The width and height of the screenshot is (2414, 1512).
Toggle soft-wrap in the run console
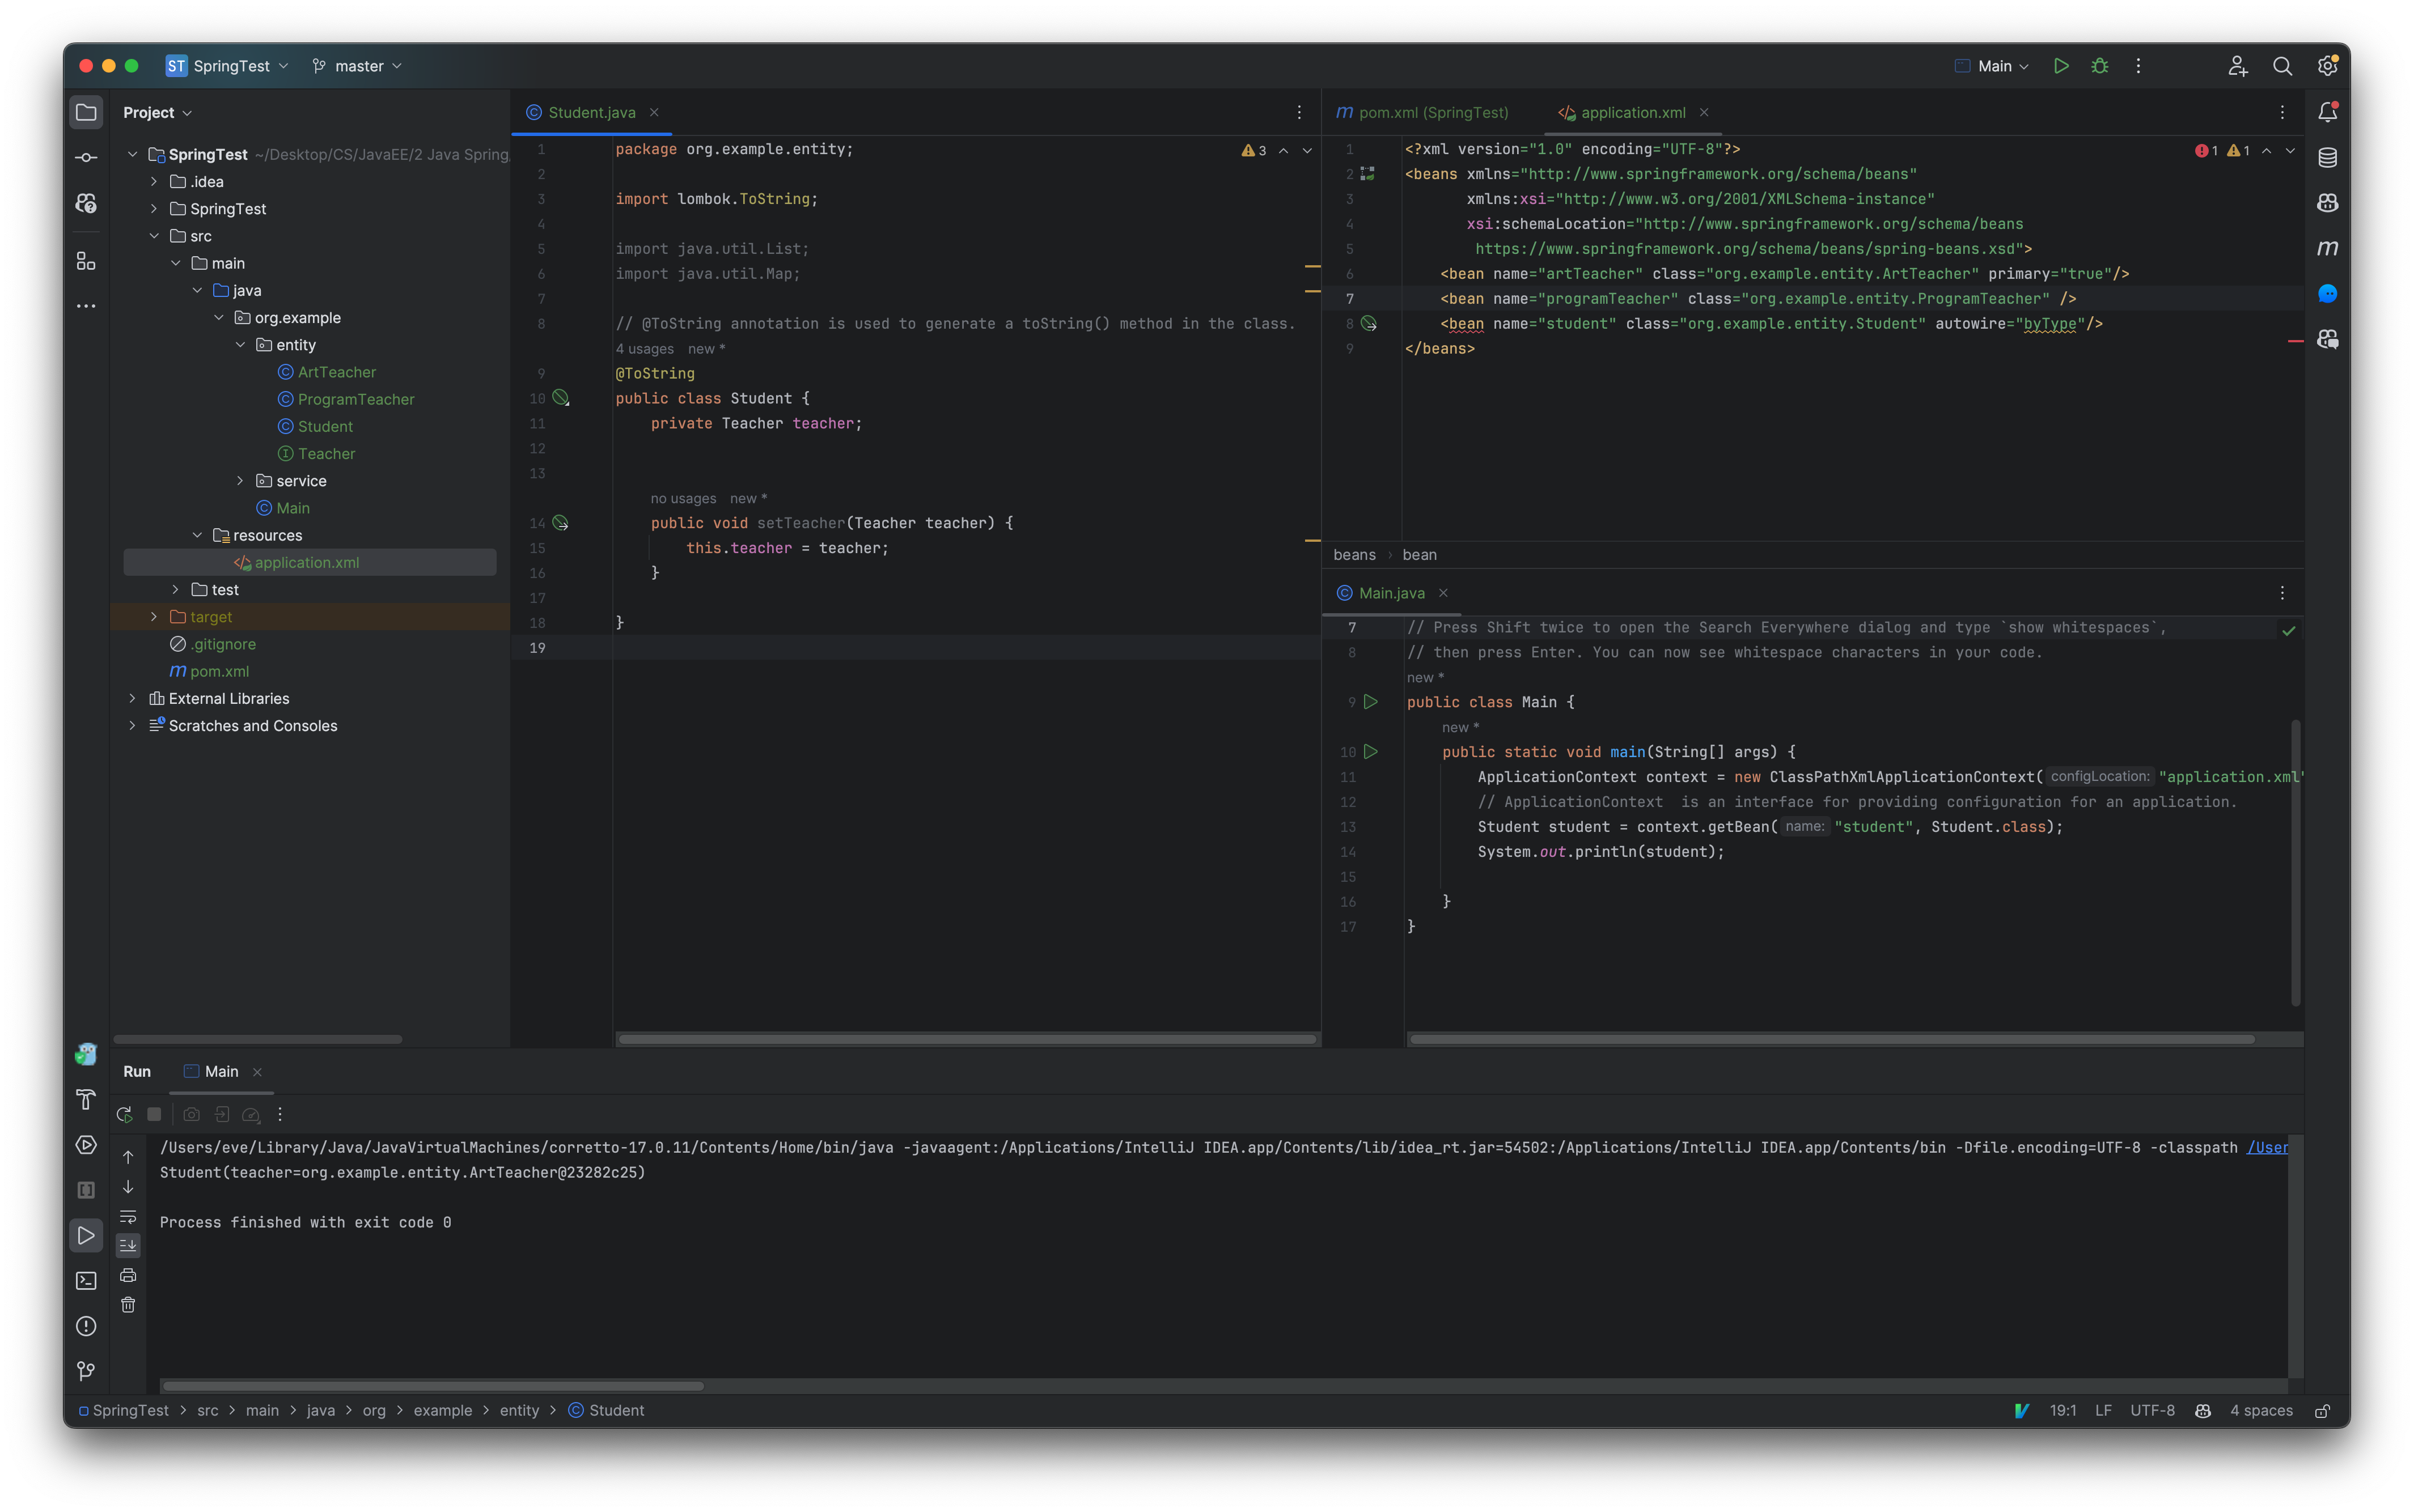129,1217
